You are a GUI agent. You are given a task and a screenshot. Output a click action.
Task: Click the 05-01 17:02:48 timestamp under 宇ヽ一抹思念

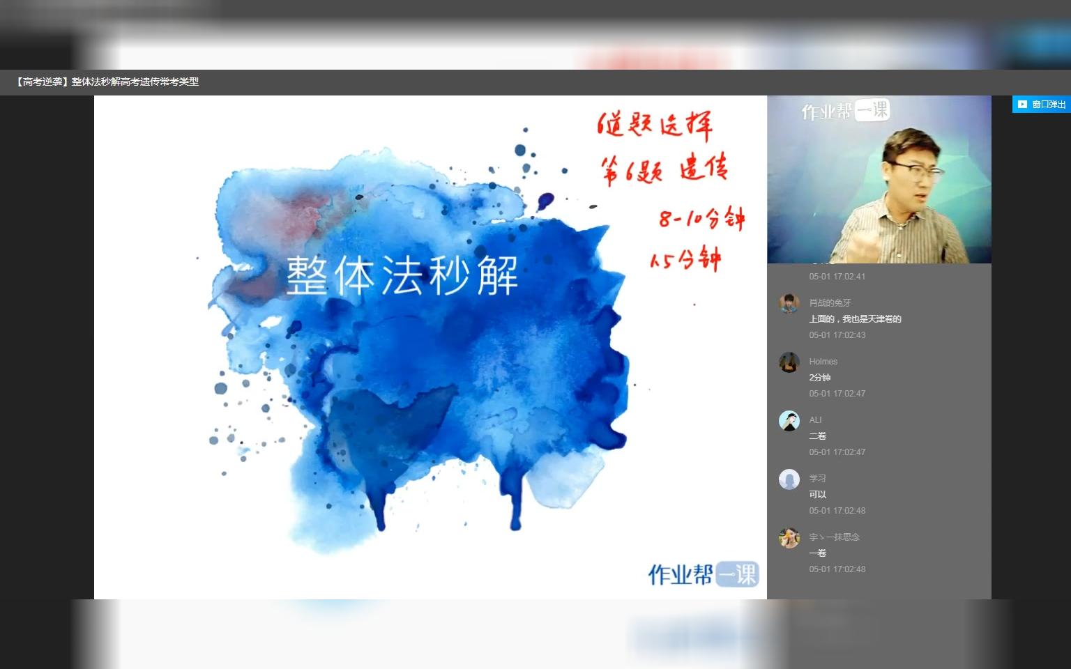coord(837,569)
